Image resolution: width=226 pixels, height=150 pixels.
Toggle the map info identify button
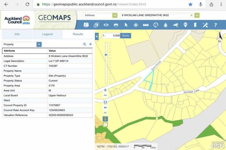click(105, 125)
